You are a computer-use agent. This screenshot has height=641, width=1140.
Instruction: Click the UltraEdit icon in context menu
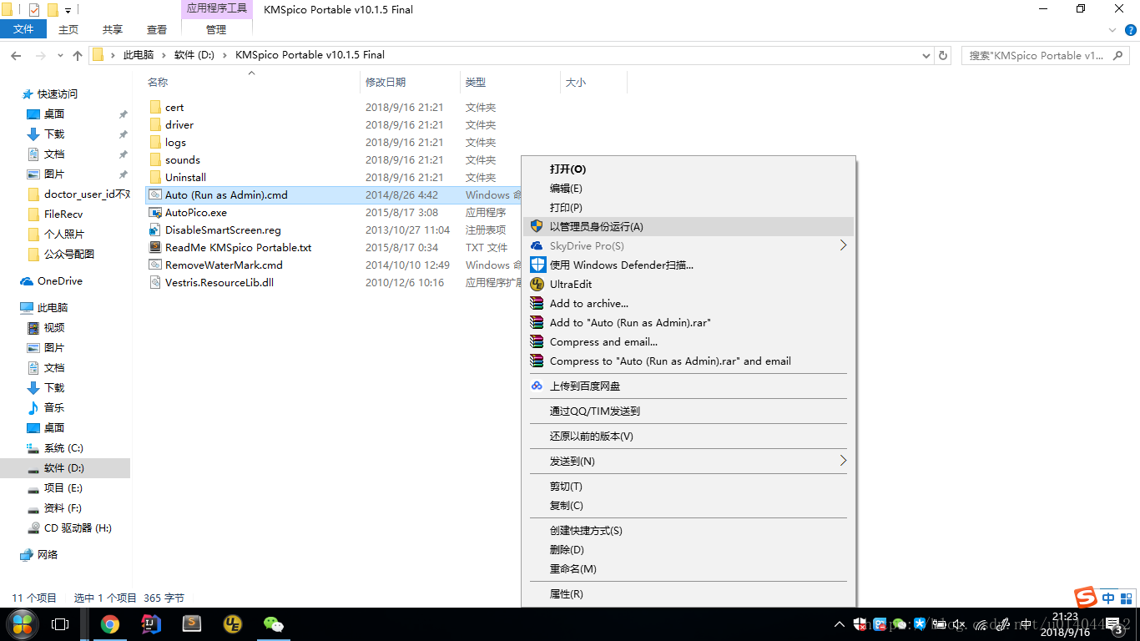[x=537, y=284]
